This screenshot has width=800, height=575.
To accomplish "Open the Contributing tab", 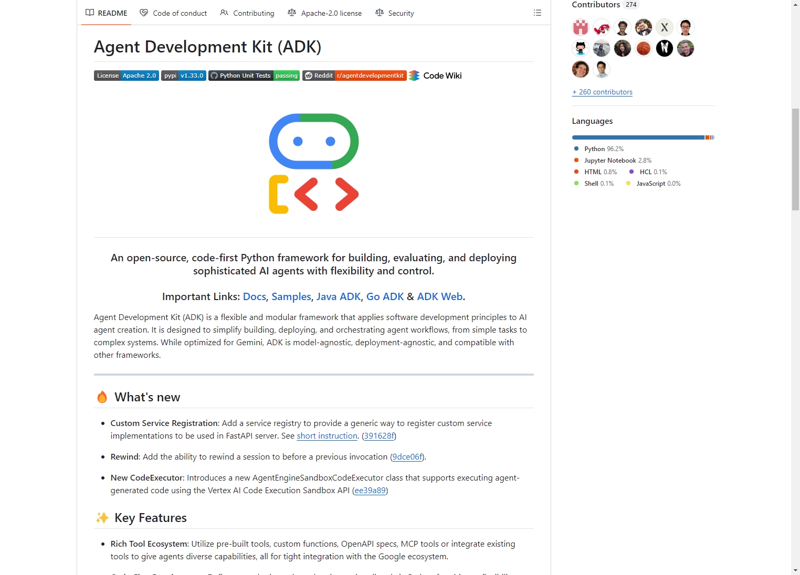I will click(247, 13).
